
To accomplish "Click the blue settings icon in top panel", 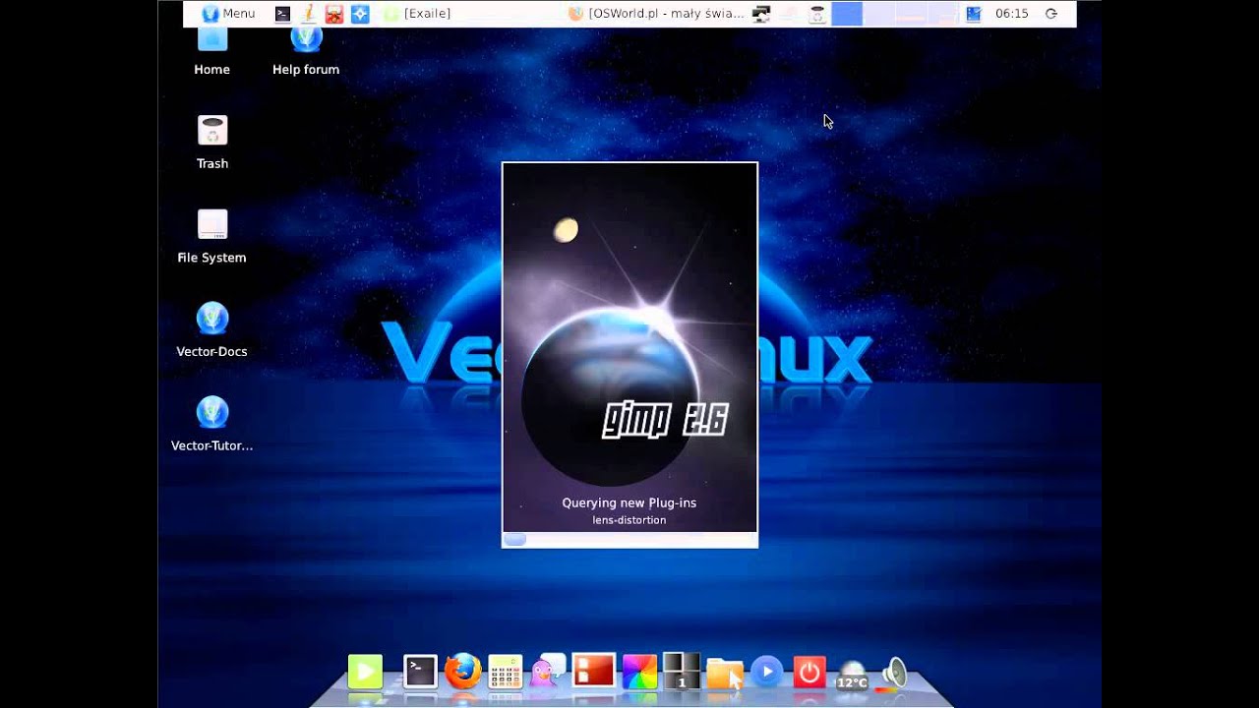I will coord(360,14).
